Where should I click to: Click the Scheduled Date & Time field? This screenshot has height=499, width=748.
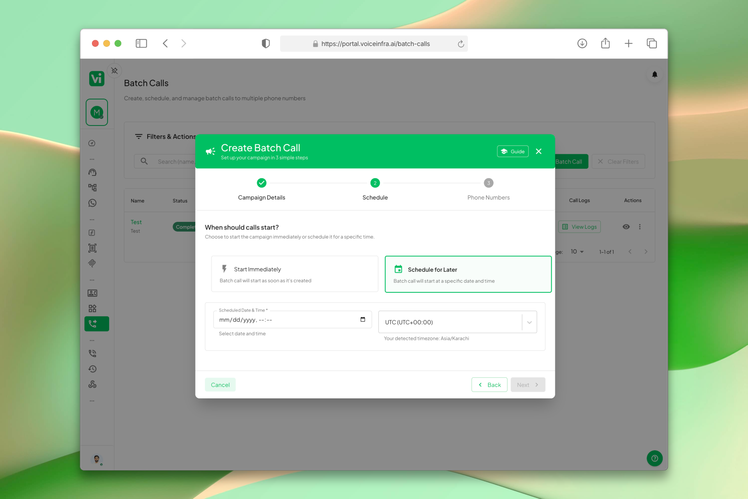[292, 320]
